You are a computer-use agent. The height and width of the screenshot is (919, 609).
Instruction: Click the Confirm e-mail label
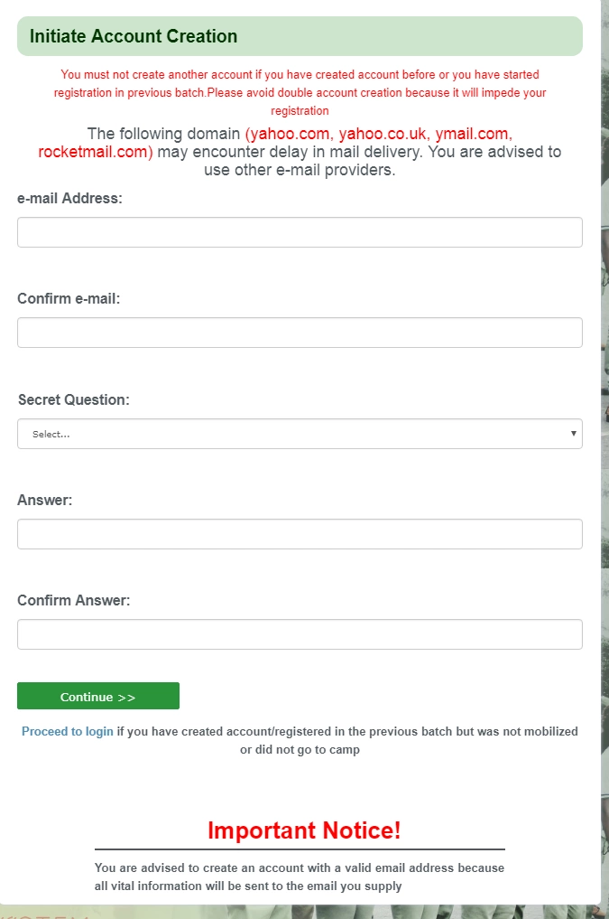tap(69, 298)
